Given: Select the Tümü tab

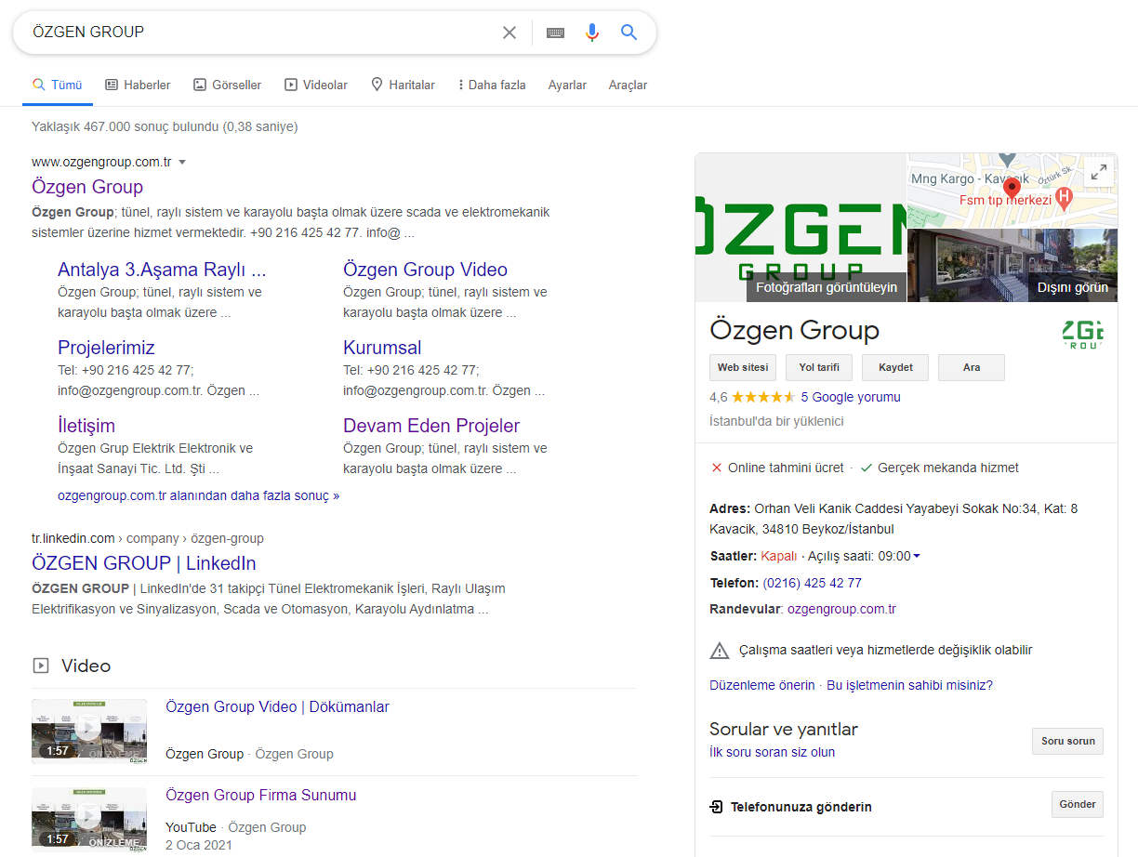Looking at the screenshot, I should click(58, 85).
